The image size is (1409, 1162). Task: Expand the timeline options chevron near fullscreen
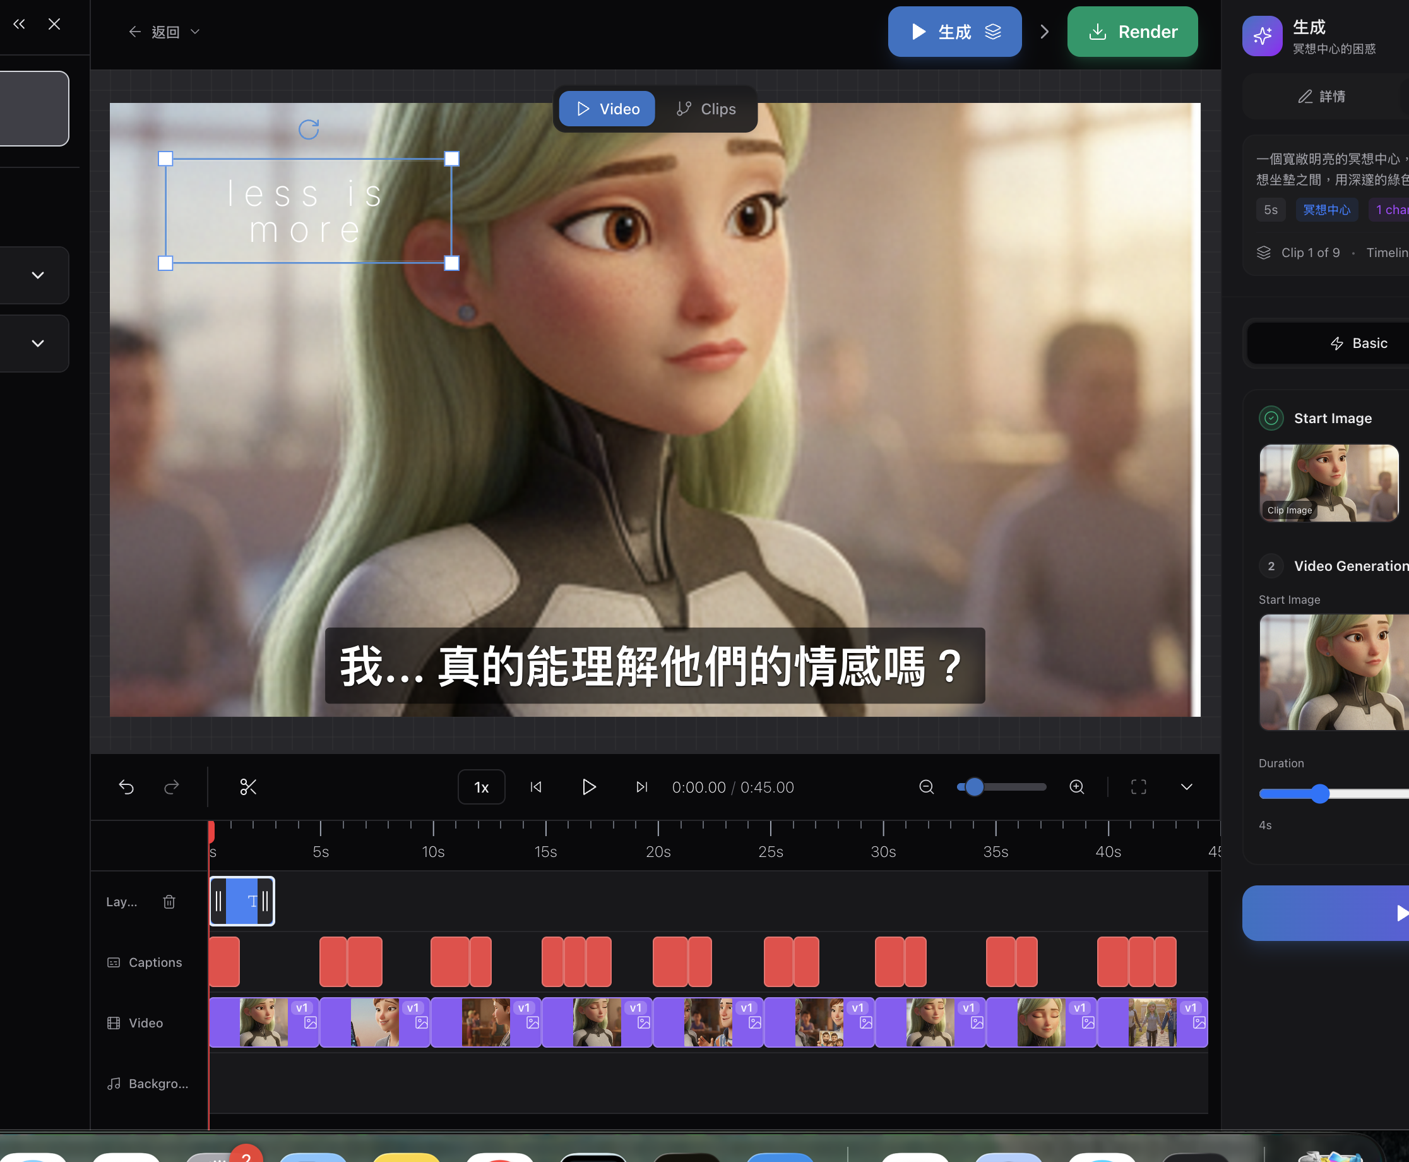pos(1186,787)
